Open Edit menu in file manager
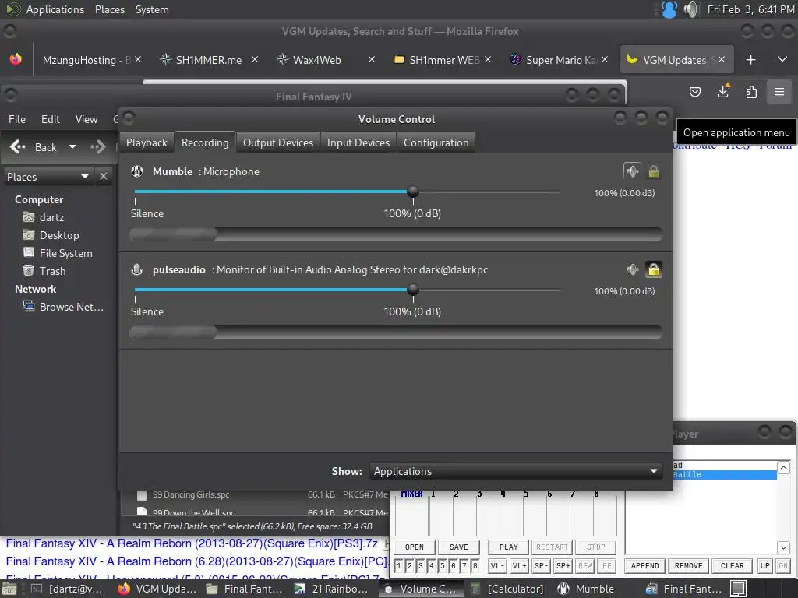798x598 pixels. [51, 119]
